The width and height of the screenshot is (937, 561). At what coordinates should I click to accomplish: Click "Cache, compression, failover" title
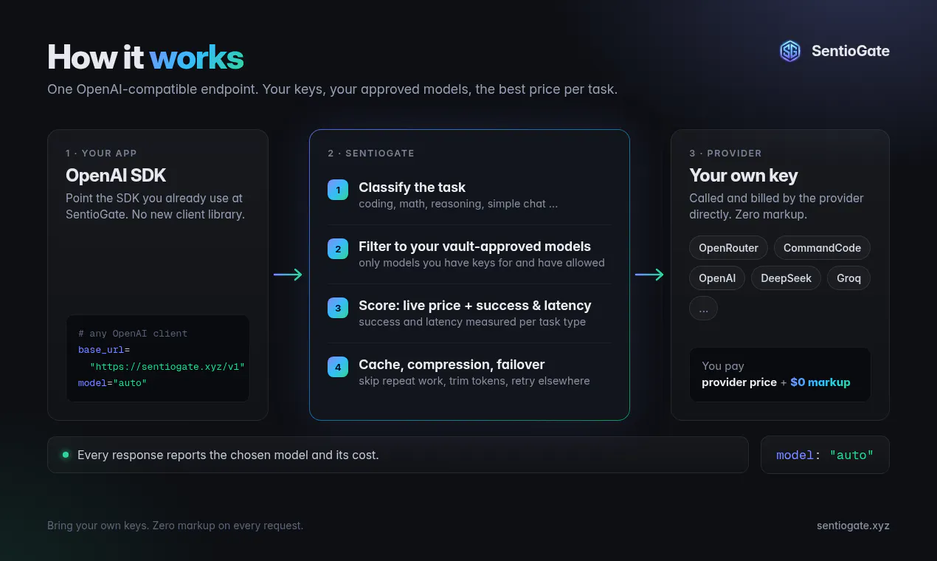point(452,365)
